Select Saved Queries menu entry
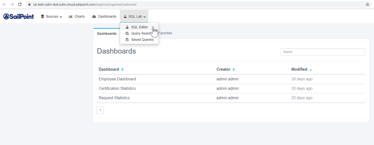Screen dimensions: 374x145 139,40
